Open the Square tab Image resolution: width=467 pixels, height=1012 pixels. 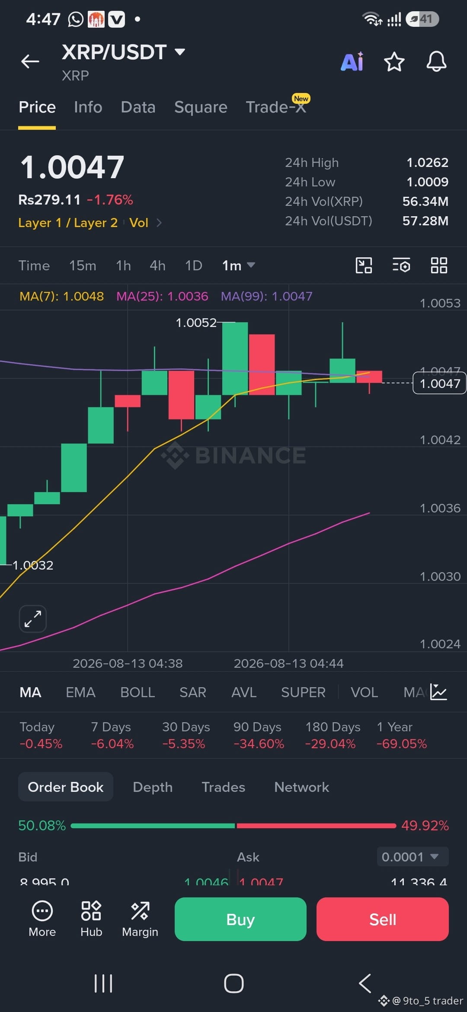[201, 107]
